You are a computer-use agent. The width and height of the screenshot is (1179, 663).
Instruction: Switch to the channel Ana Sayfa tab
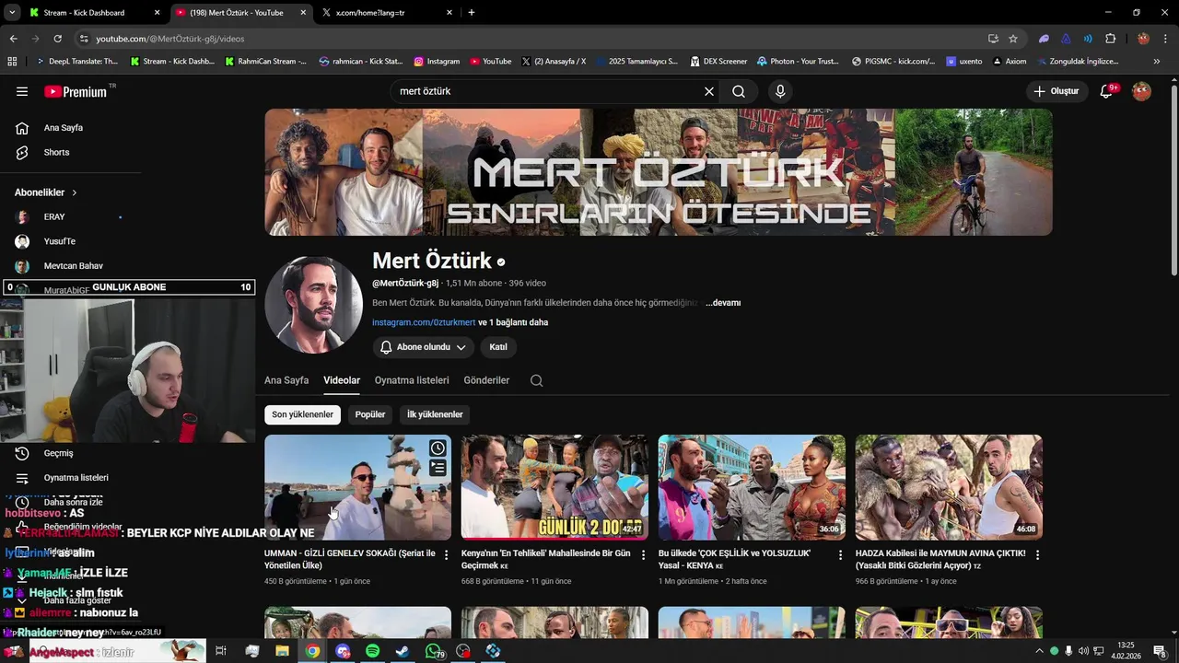coord(286,380)
